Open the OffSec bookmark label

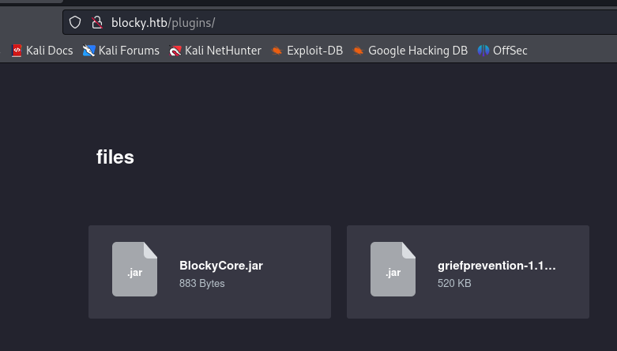(510, 51)
